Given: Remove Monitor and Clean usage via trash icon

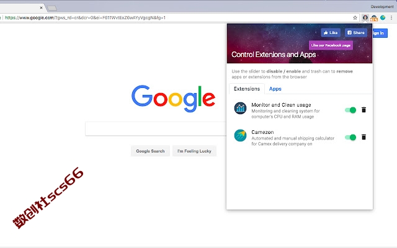Looking at the screenshot, I should pyautogui.click(x=364, y=110).
